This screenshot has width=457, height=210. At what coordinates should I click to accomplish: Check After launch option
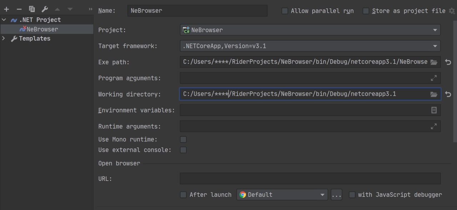tap(183, 195)
